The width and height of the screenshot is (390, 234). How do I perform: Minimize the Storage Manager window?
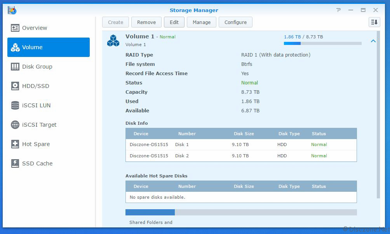pyautogui.click(x=351, y=10)
